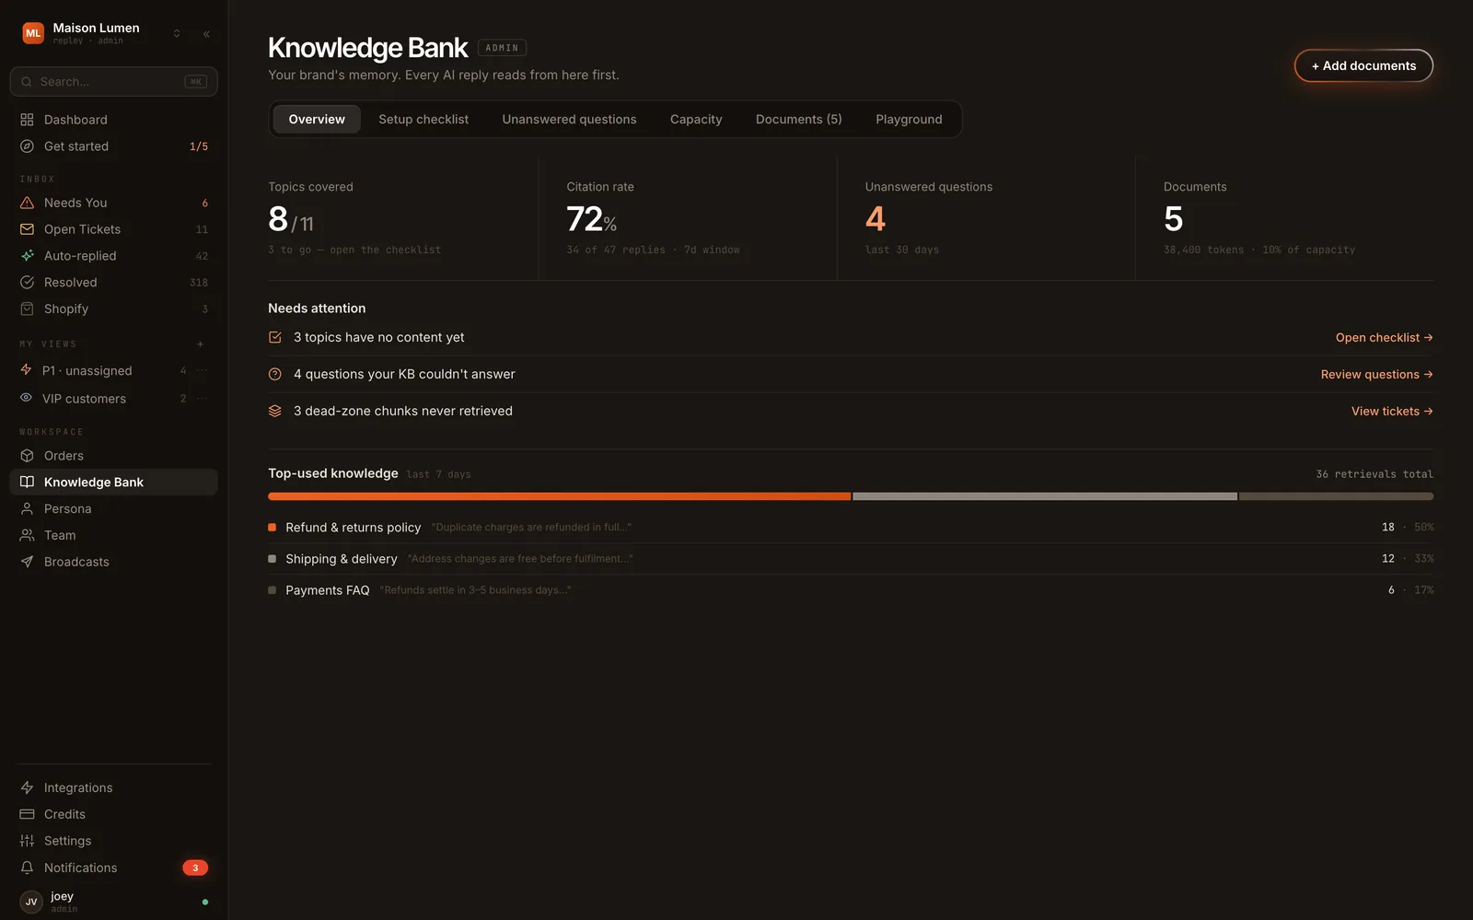Open the Auto-replied sparkle icon
This screenshot has width=1473, height=920.
click(27, 256)
